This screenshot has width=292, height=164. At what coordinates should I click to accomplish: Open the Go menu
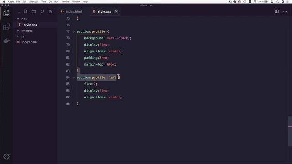click(x=50, y=2)
